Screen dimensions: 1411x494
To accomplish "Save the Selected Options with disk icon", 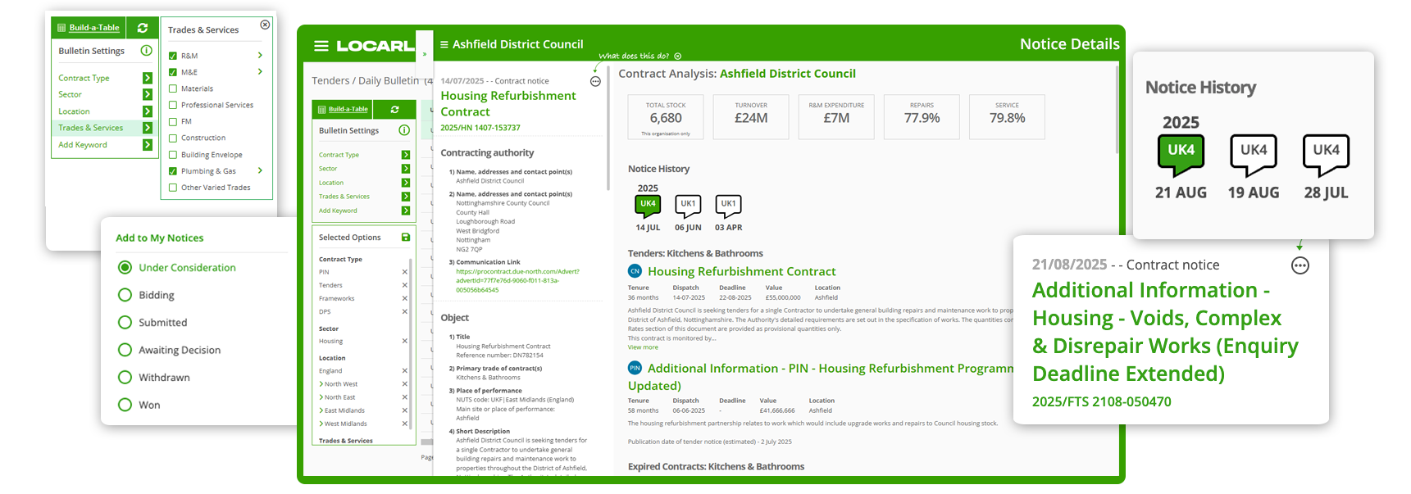I will [x=405, y=238].
